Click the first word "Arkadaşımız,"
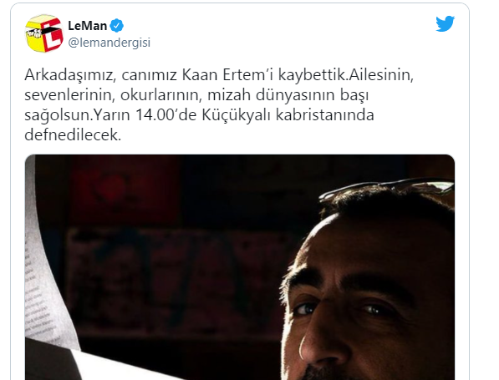Screen dimensions: 499x380 [x=69, y=75]
